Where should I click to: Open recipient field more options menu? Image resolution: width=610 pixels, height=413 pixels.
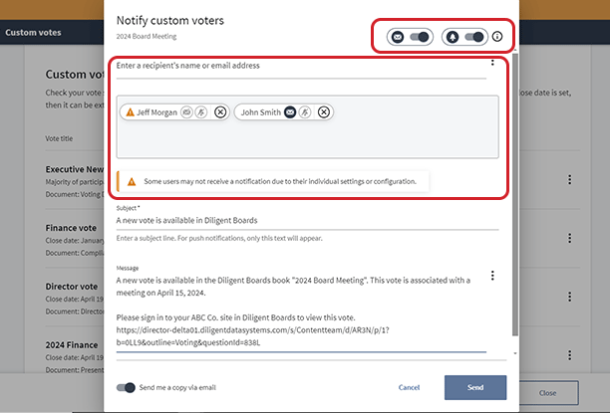492,63
